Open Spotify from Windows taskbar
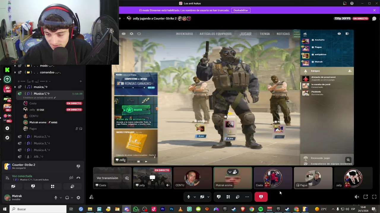This screenshot has width=380, height=213. tap(261, 209)
